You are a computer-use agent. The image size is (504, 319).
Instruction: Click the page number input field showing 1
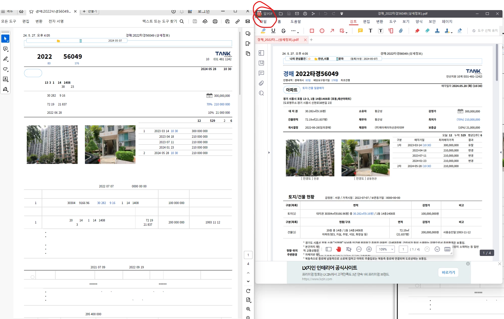coord(403,249)
